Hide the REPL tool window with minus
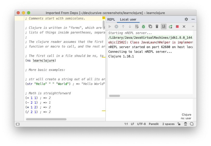Viewport: 211px width, 146px height. pyautogui.click(x=193, y=19)
